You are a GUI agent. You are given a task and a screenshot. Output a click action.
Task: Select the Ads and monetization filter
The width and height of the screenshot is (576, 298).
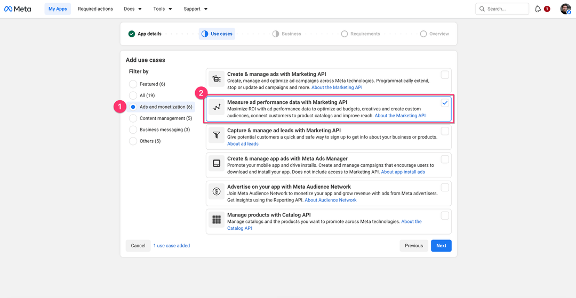click(133, 107)
